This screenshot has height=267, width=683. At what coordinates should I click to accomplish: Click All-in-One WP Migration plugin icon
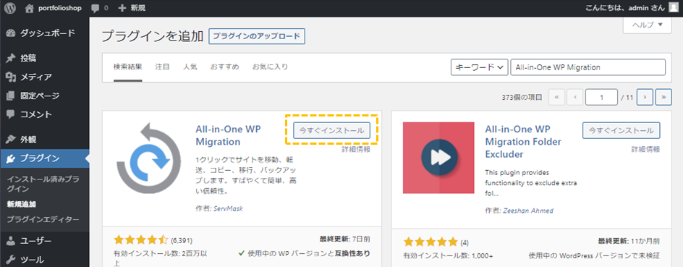tap(149, 158)
